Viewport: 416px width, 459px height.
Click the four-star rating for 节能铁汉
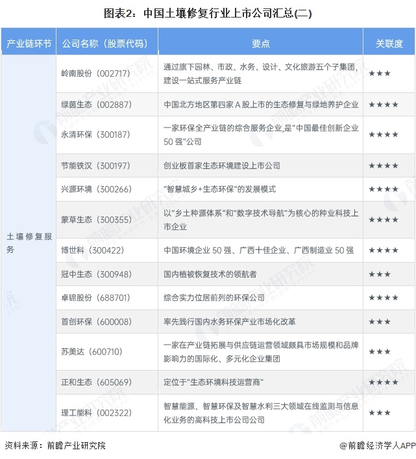[384, 166]
